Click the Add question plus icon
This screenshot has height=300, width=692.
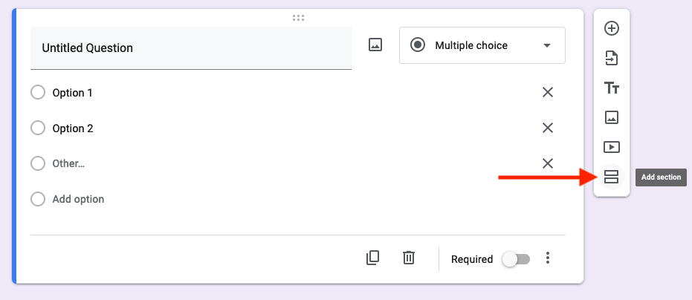point(612,28)
